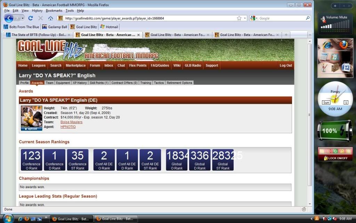Open the recent pages dropdown beside Forward
Image resolution: width=356 pixels, height=223 pixels.
click(23, 18)
